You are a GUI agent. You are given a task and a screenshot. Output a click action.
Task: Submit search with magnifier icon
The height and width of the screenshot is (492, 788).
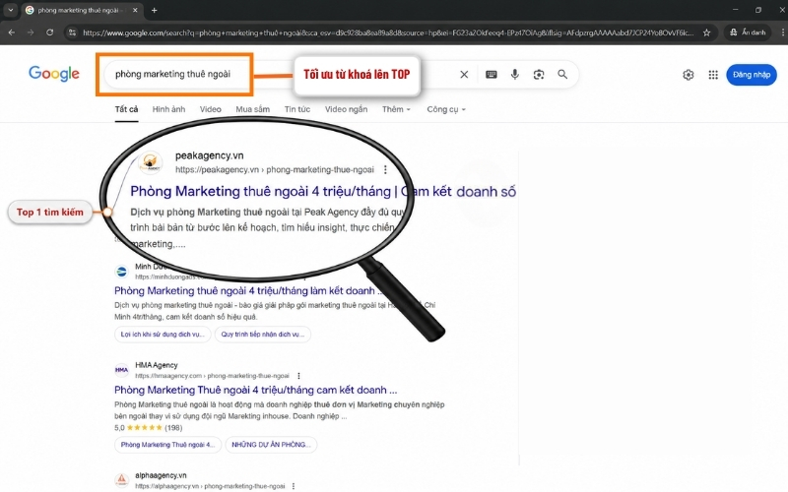click(562, 75)
